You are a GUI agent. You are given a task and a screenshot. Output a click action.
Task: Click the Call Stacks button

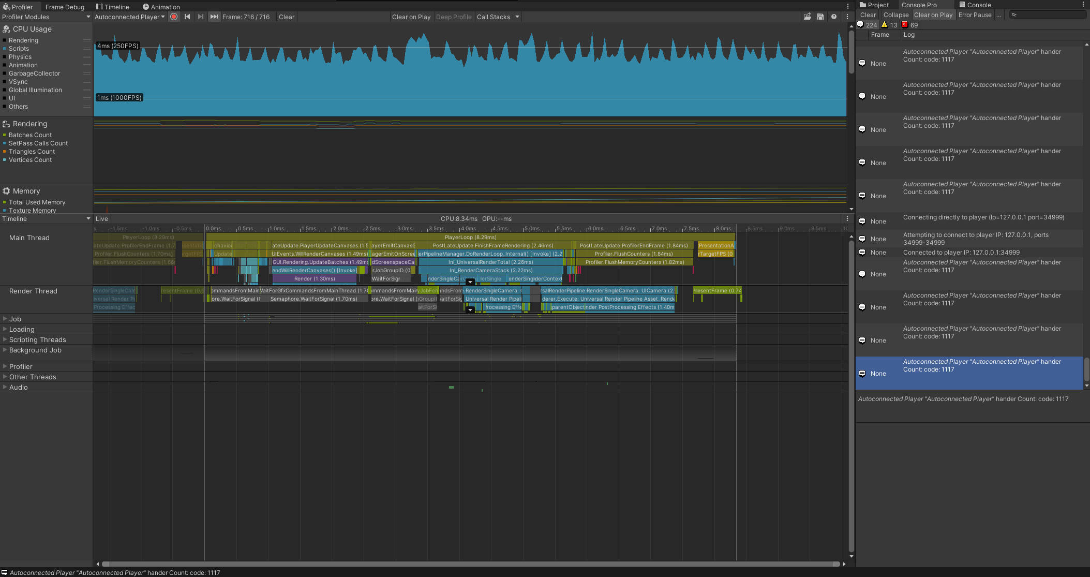(493, 17)
